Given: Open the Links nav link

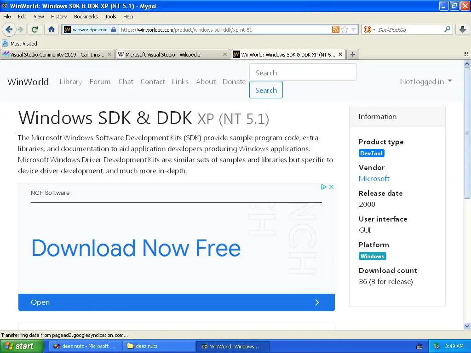Looking at the screenshot, I should click(x=180, y=82).
